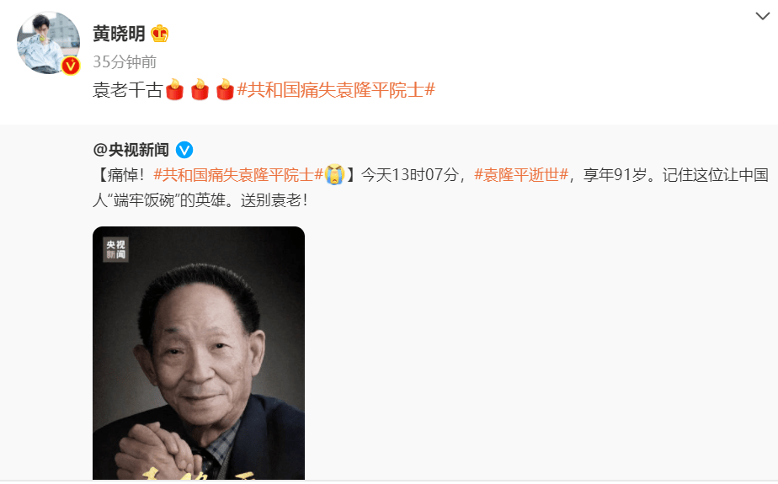Click the reposted text ending 送别袁老！

point(431,188)
